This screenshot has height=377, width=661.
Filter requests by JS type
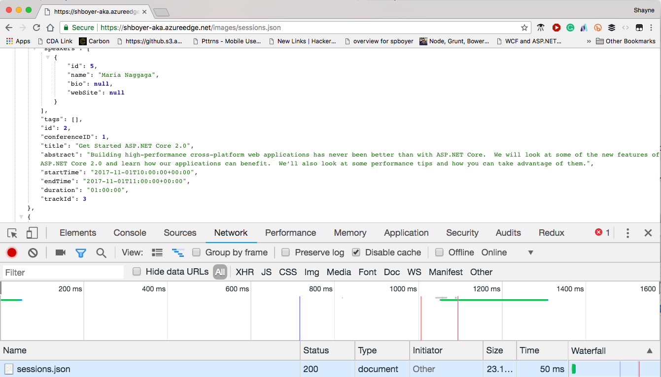[266, 272]
